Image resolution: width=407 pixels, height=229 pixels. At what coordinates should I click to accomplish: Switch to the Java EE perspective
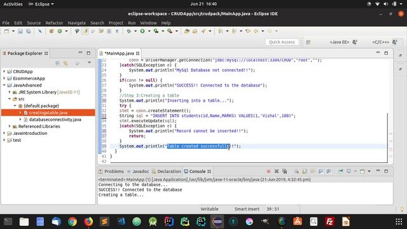click(x=343, y=42)
